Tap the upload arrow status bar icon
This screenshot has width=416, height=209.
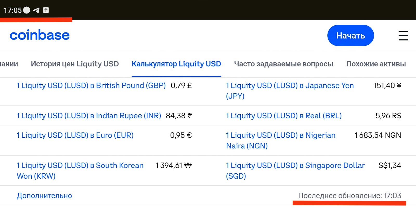pyautogui.click(x=46, y=10)
